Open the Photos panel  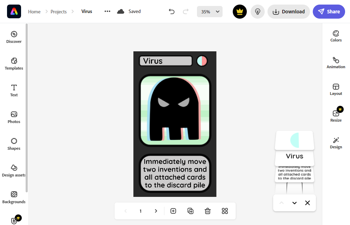point(14,117)
